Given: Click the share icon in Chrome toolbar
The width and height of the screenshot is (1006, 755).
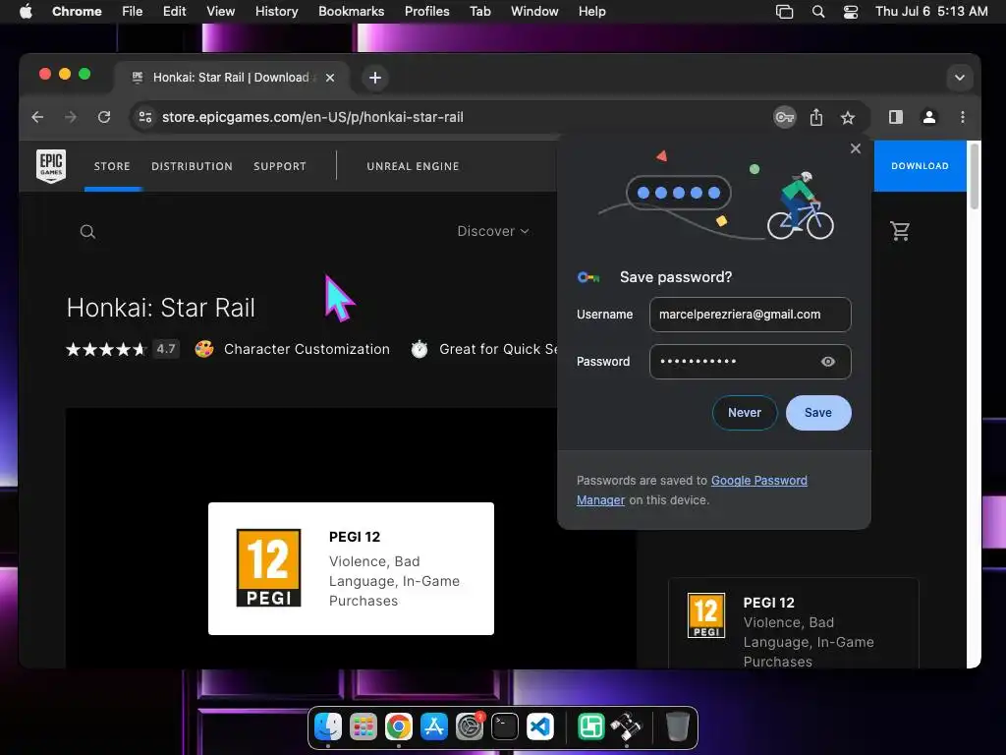Looking at the screenshot, I should coord(816,118).
